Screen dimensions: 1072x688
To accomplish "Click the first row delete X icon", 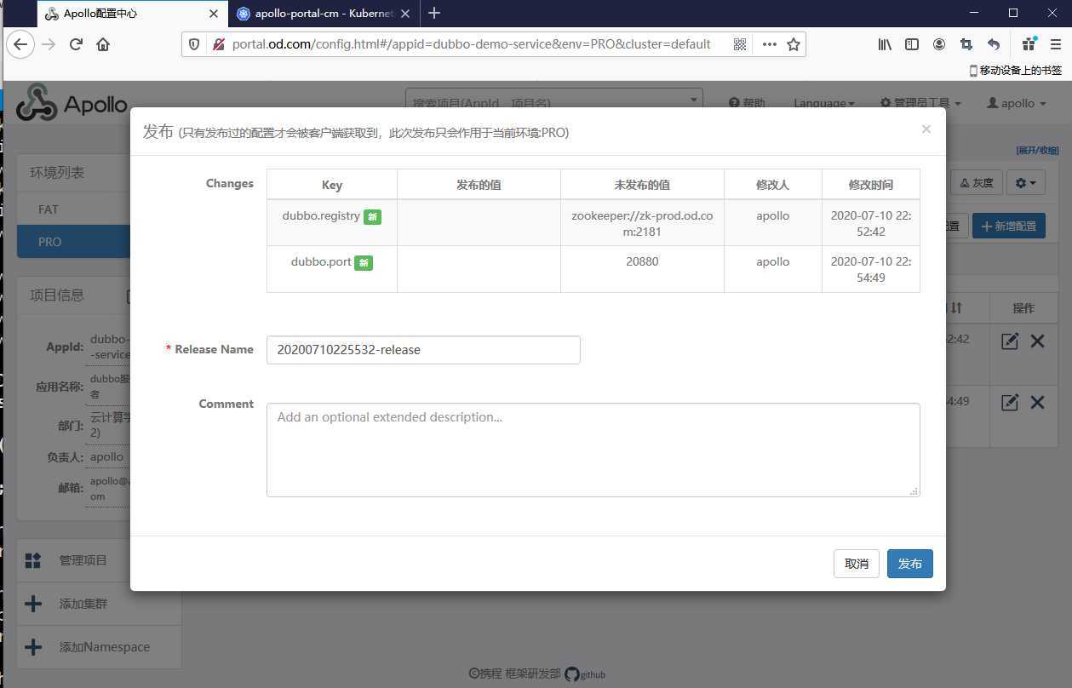I will [x=1037, y=341].
